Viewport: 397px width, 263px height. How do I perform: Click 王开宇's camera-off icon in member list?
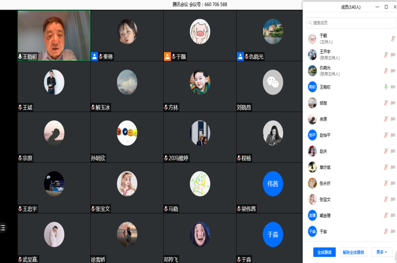coord(393,55)
